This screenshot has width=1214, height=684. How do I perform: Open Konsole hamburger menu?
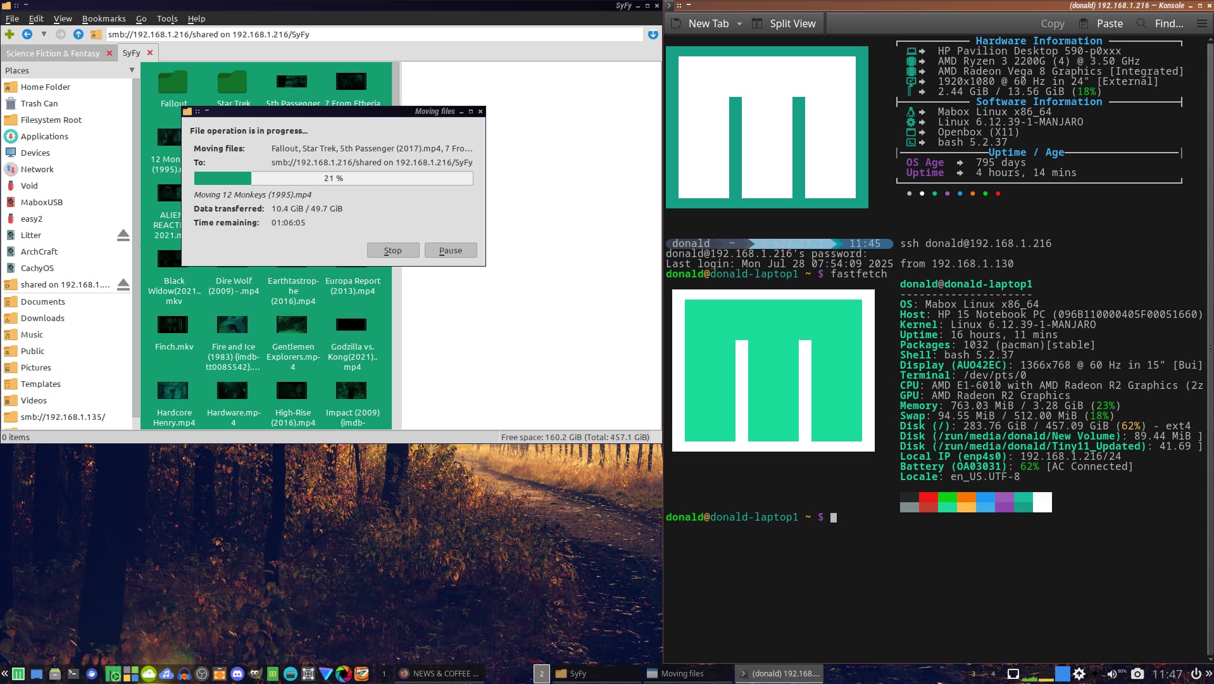[x=1201, y=23]
